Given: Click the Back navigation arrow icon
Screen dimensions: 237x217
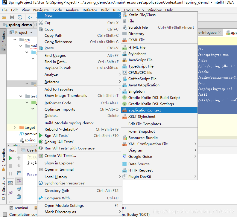Looking at the screenshot, I should [x=30, y=18].
